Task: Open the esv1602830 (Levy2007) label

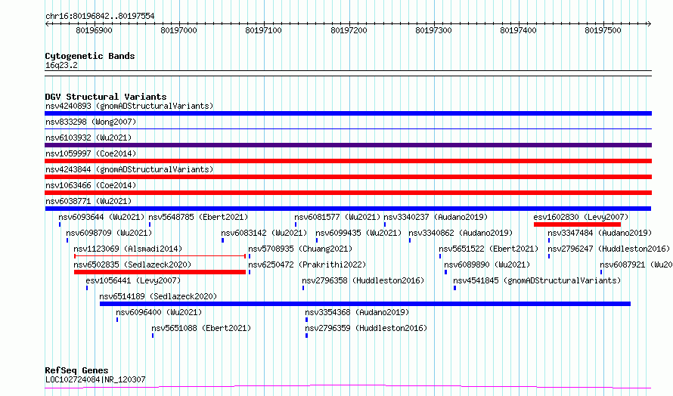Action: (x=581, y=217)
